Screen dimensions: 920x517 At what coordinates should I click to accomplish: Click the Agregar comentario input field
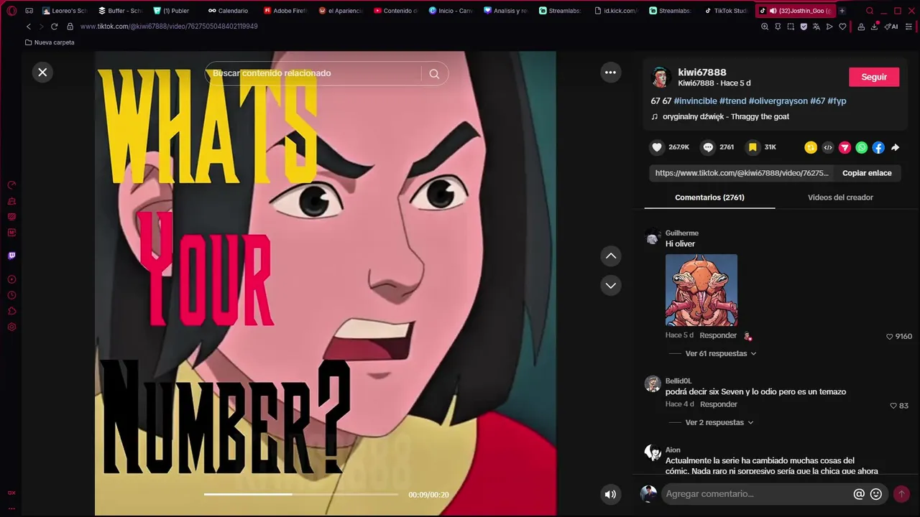[x=757, y=494]
